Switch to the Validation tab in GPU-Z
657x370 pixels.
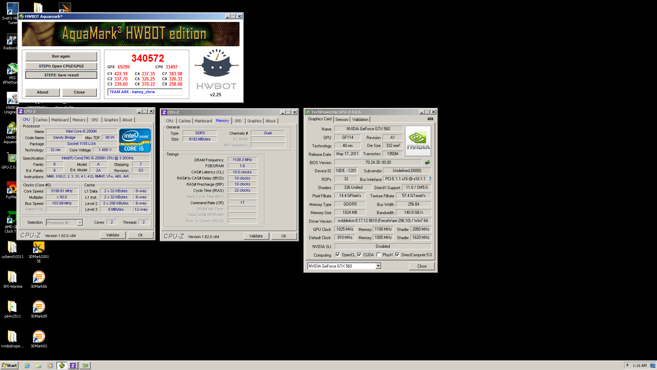[360, 119]
